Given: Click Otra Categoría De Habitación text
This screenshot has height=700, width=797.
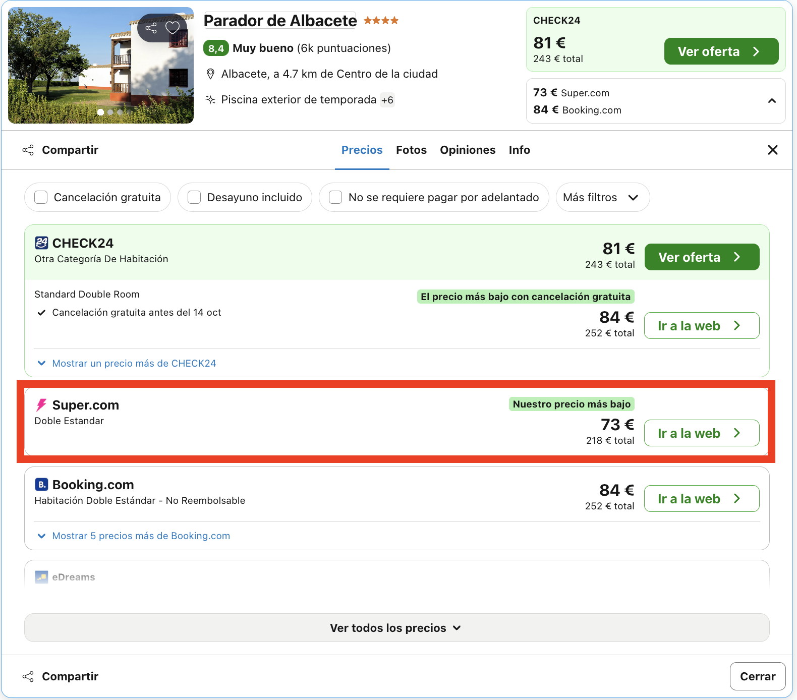Looking at the screenshot, I should coord(101,259).
